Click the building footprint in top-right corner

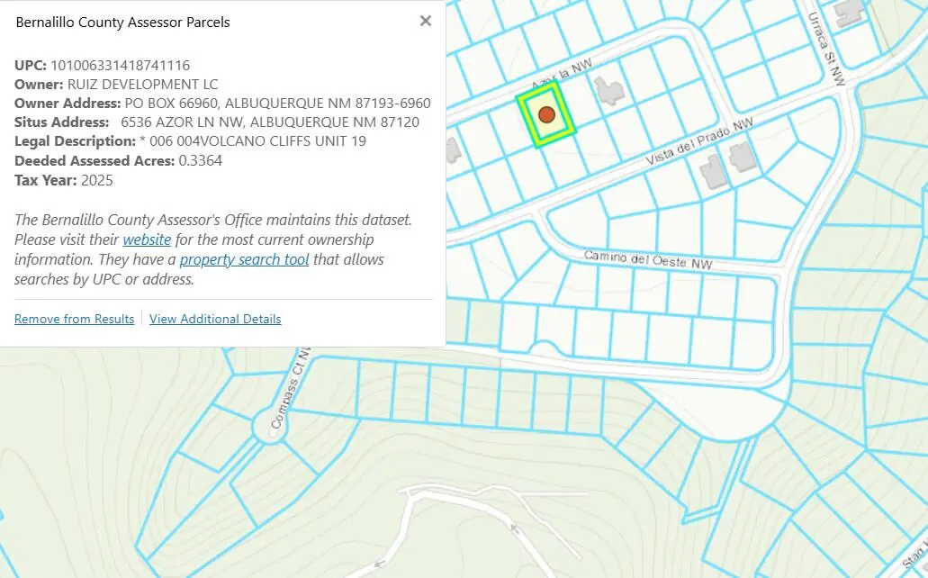[848, 12]
